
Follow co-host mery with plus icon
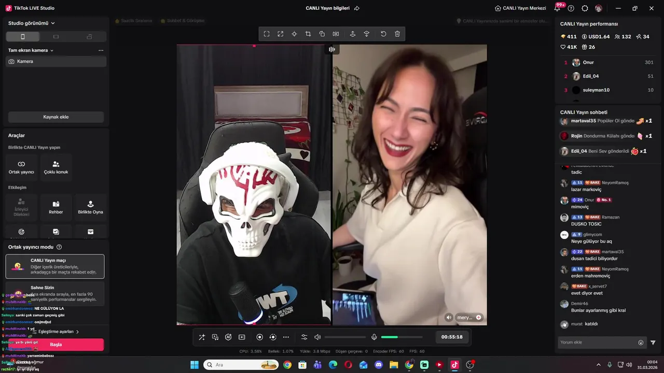click(478, 318)
